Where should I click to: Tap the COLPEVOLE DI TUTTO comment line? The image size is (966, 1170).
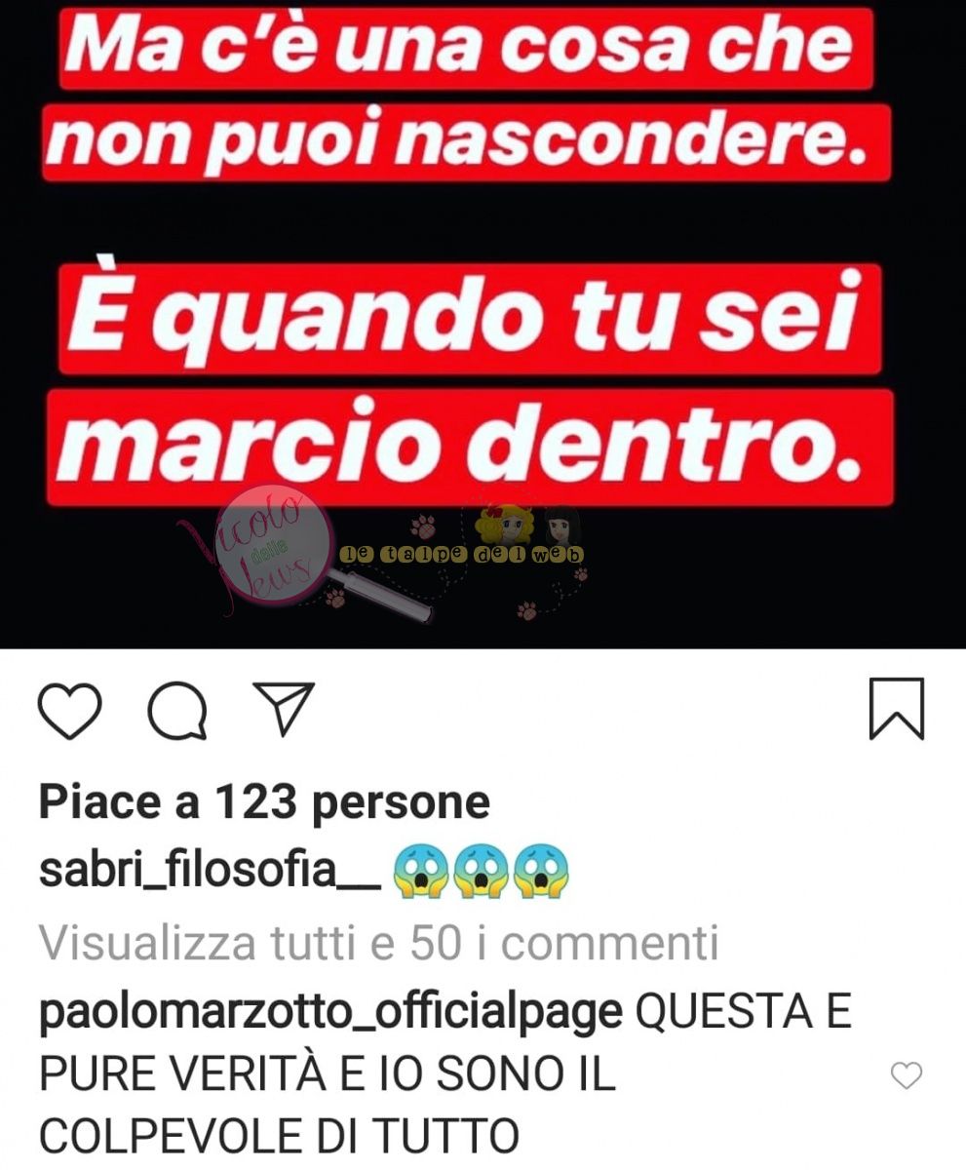point(279,1137)
